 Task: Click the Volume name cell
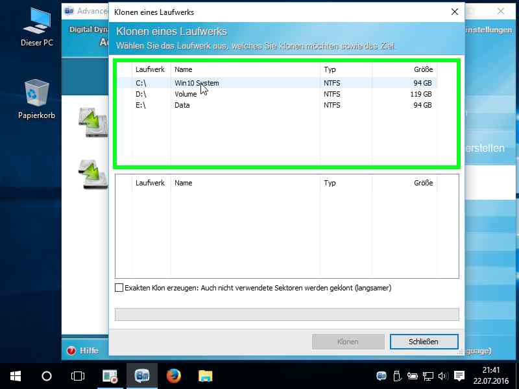click(x=186, y=94)
